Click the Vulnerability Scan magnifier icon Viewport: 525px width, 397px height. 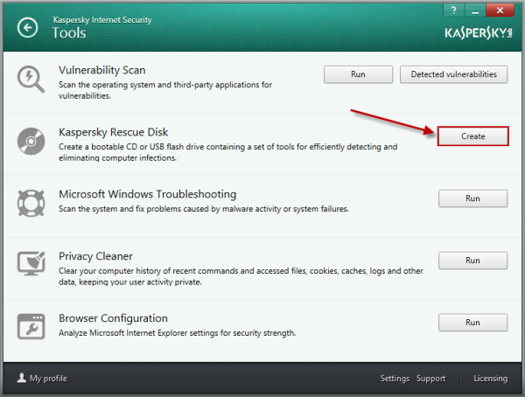32,79
